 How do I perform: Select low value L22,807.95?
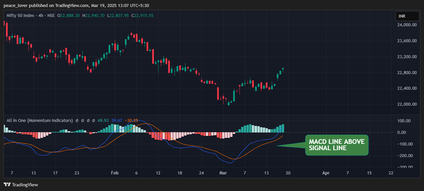118,16
